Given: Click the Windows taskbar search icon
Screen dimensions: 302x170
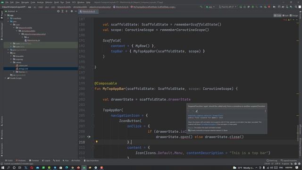Looking at the screenshot, I should click(x=8, y=168).
